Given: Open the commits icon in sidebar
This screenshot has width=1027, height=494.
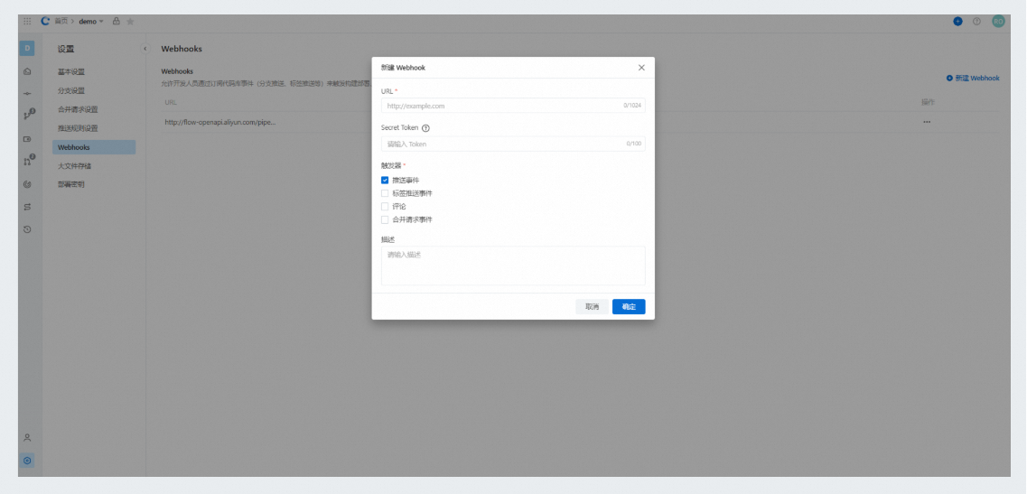Looking at the screenshot, I should [27, 94].
